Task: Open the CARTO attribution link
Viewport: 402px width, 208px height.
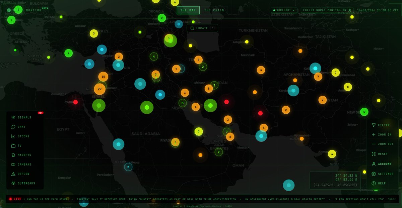Action: [x=228, y=206]
